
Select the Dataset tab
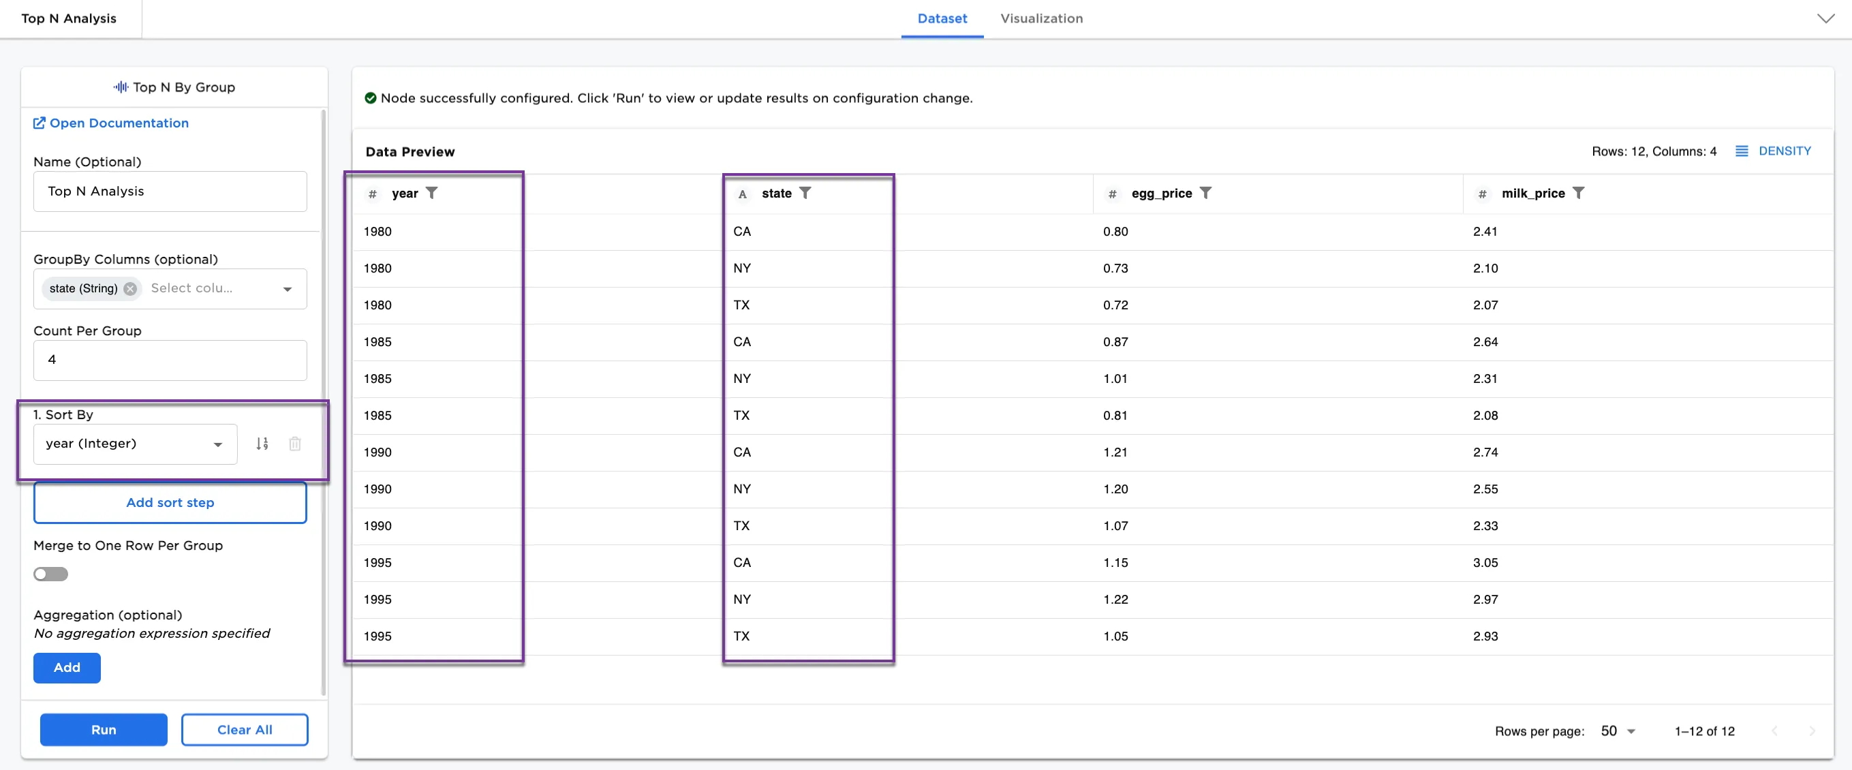coord(942,18)
